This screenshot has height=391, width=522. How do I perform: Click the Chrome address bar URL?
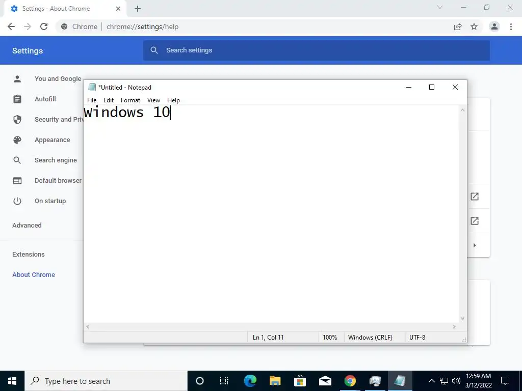click(x=143, y=26)
